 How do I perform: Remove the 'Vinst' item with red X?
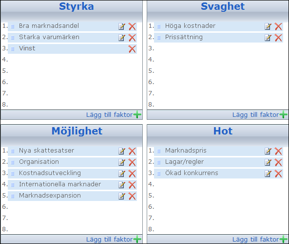[x=132, y=49]
